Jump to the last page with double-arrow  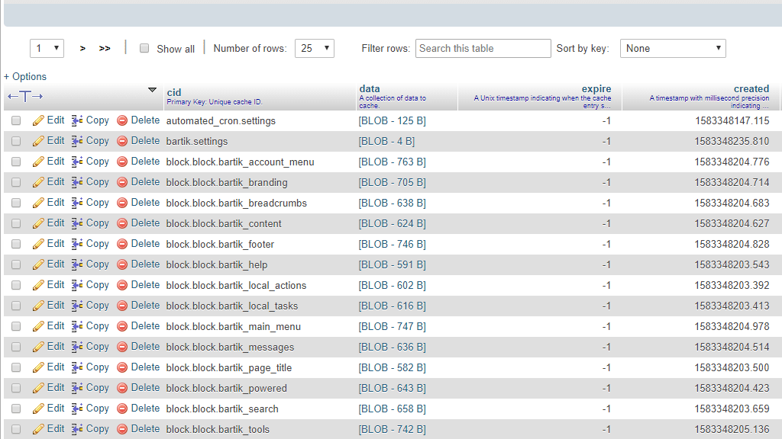[104, 48]
